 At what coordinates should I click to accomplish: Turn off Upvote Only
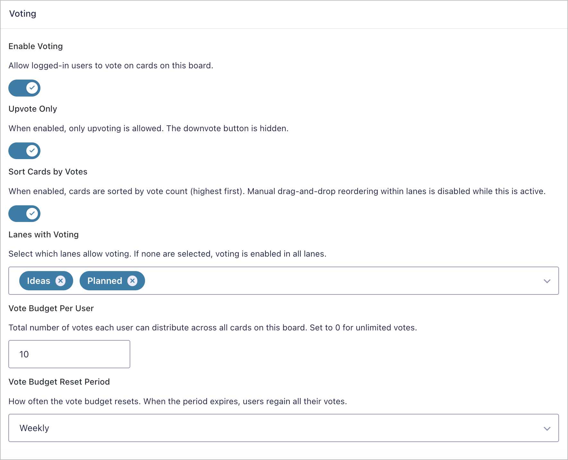coord(24,151)
